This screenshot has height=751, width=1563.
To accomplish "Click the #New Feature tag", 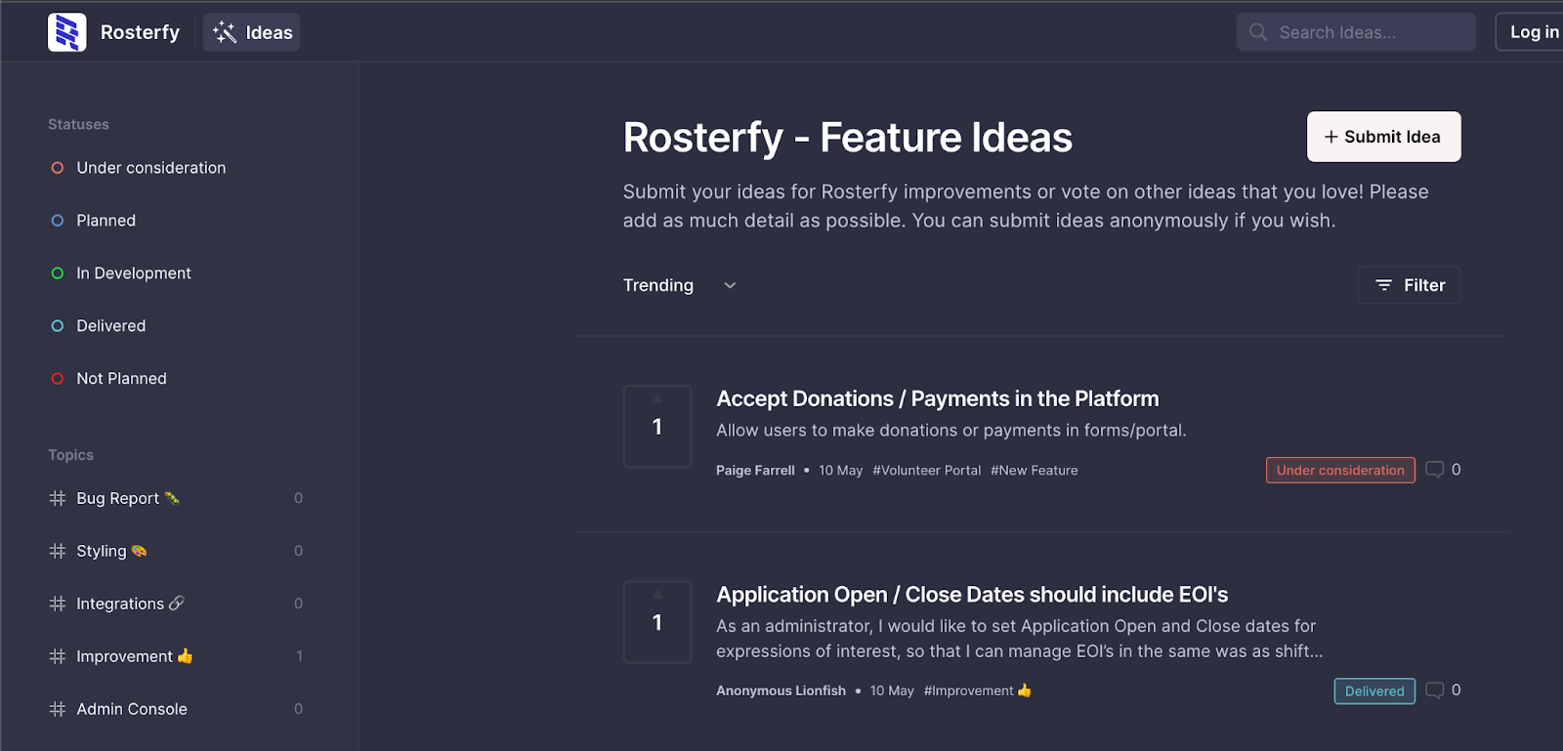I will tap(1035, 471).
